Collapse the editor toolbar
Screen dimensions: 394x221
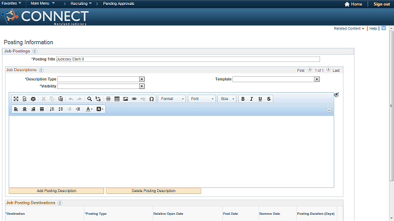tap(329, 110)
